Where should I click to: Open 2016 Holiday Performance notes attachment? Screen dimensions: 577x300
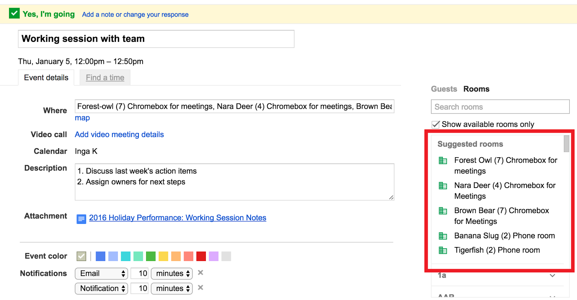point(177,218)
